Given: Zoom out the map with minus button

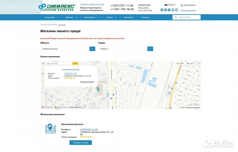Looking at the screenshot, I should [43, 92].
